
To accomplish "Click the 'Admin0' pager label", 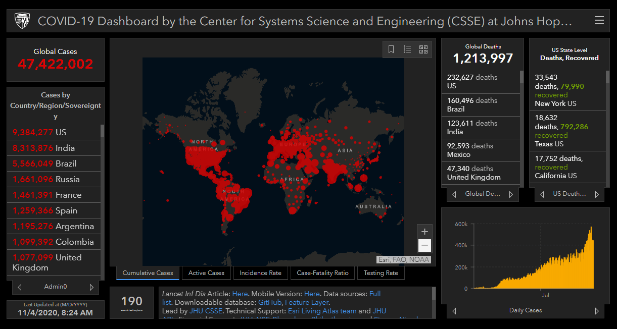I will click(56, 287).
